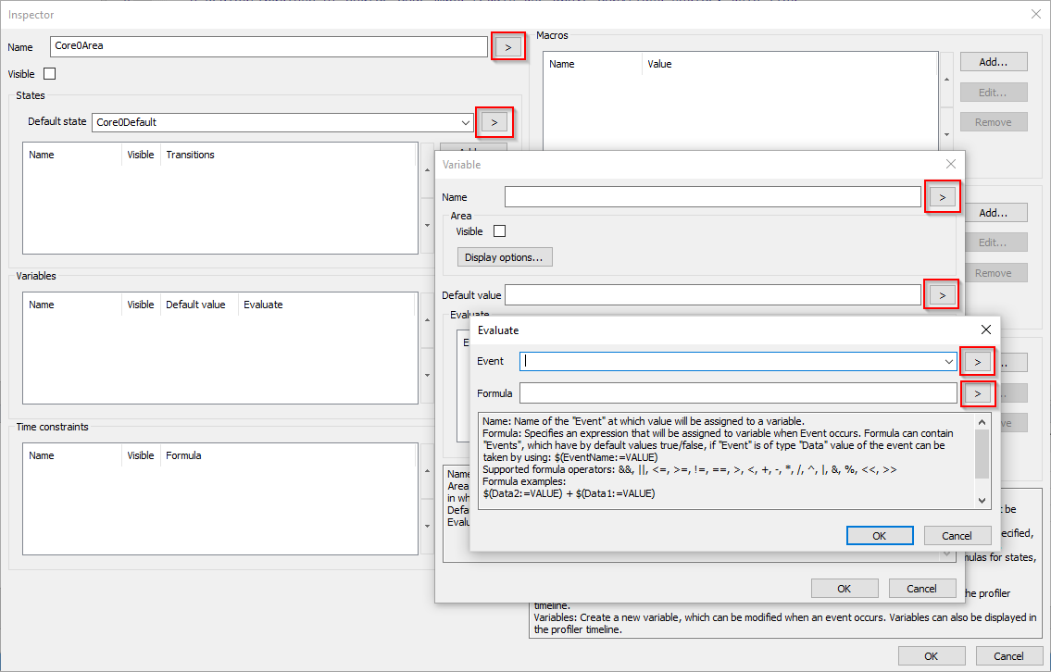The height and width of the screenshot is (672, 1051).
Task: Click Add button next to Macros list
Action: click(x=994, y=62)
